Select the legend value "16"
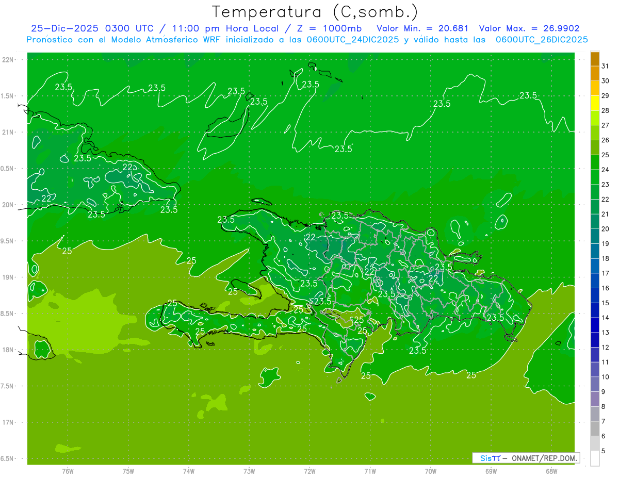This screenshot has width=619, height=478. tap(606, 288)
